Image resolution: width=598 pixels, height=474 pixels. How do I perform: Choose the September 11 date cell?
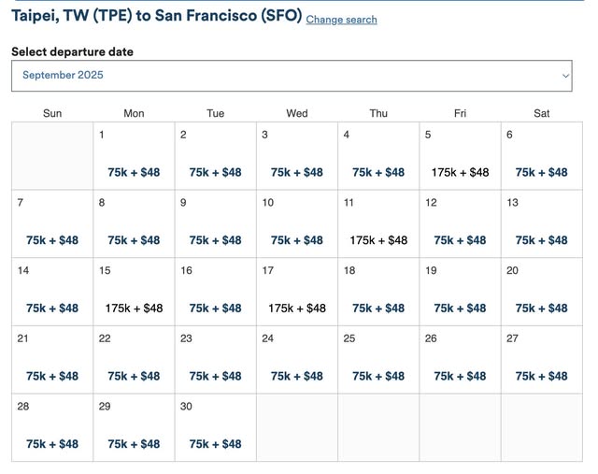click(x=378, y=223)
